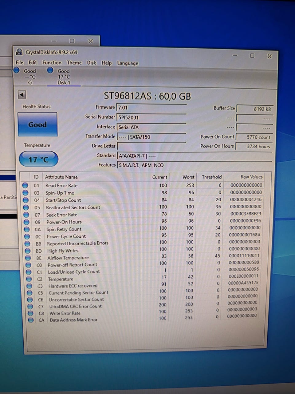Click status circle for UltraDMA CRC Error Count
The image size is (295, 394).
pos(30,307)
